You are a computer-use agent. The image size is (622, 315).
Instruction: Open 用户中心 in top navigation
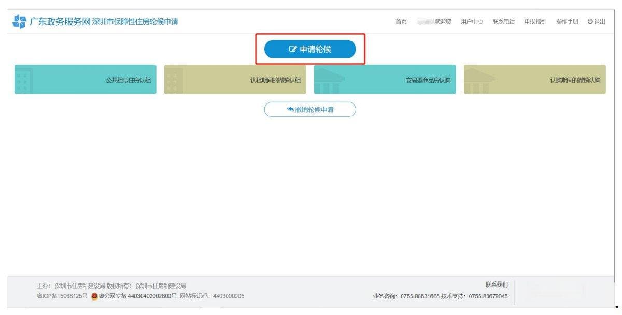point(472,22)
